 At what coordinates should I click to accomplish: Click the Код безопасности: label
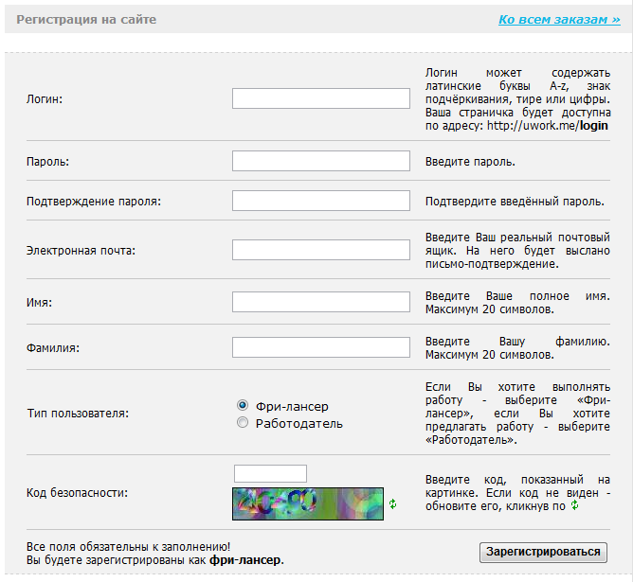(x=77, y=493)
